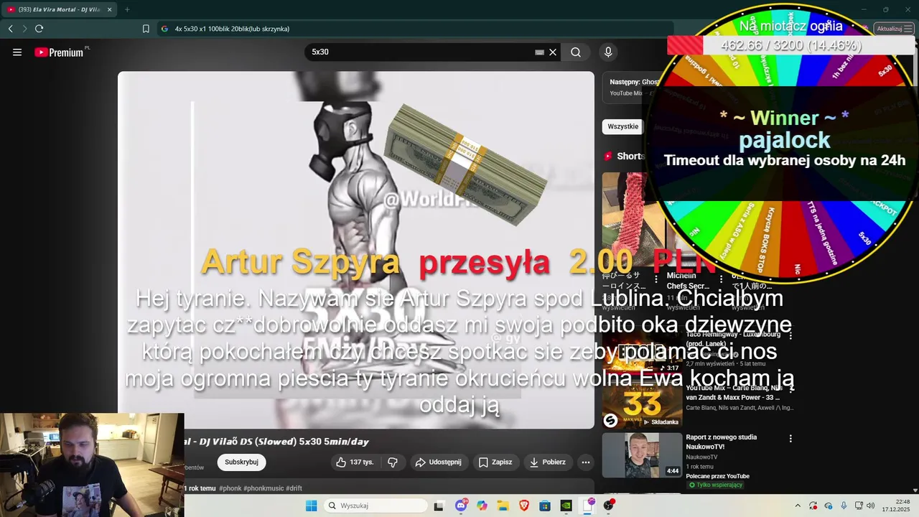Reload the current page
This screenshot has width=919, height=517.
pos(39,29)
